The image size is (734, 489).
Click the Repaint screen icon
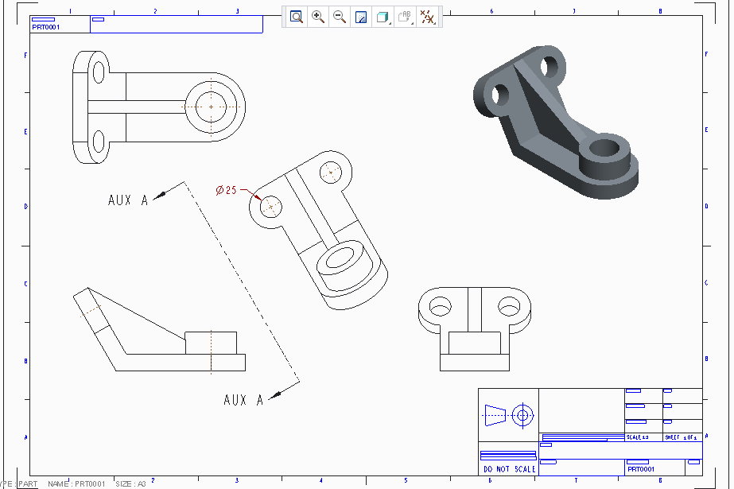361,17
